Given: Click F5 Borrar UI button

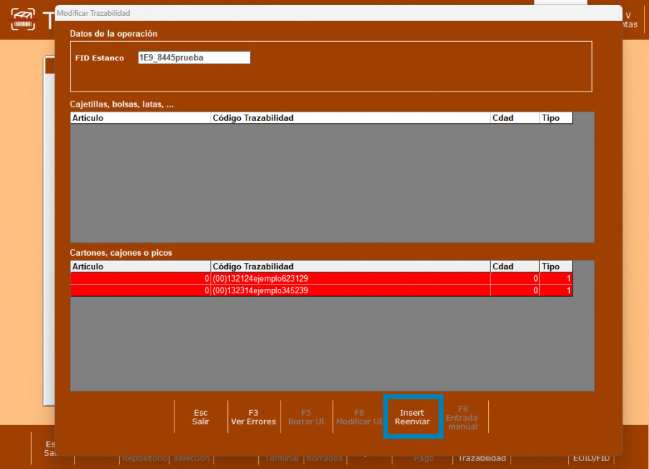Looking at the screenshot, I should [x=306, y=417].
